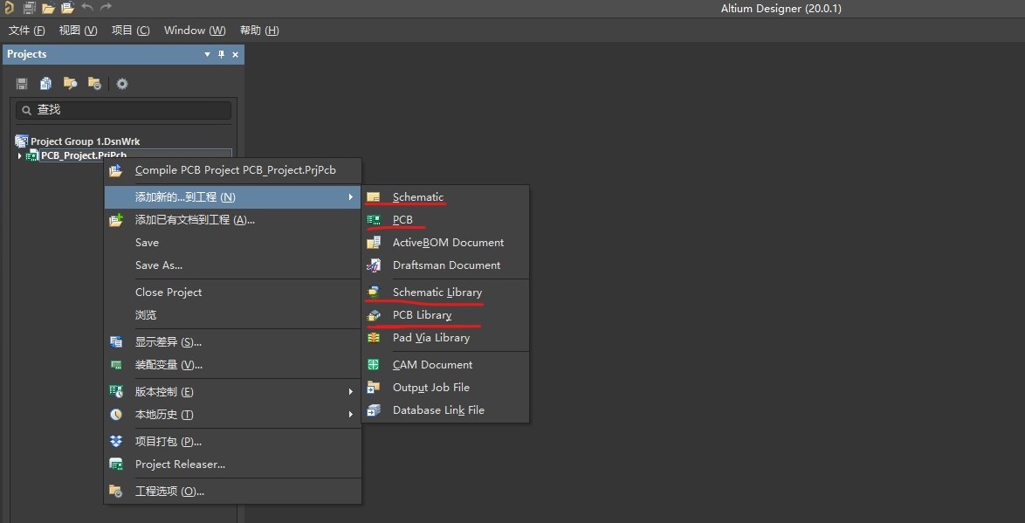
Task: Open the 文件 (F) menu
Action: pos(27,30)
